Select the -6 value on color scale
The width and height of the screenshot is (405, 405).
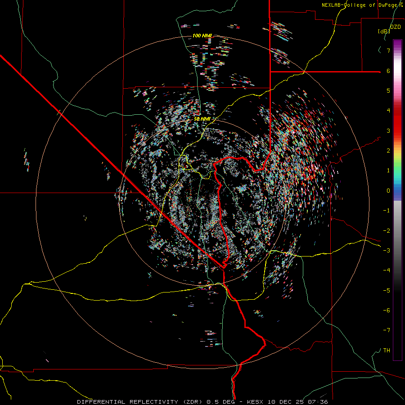click(387, 310)
